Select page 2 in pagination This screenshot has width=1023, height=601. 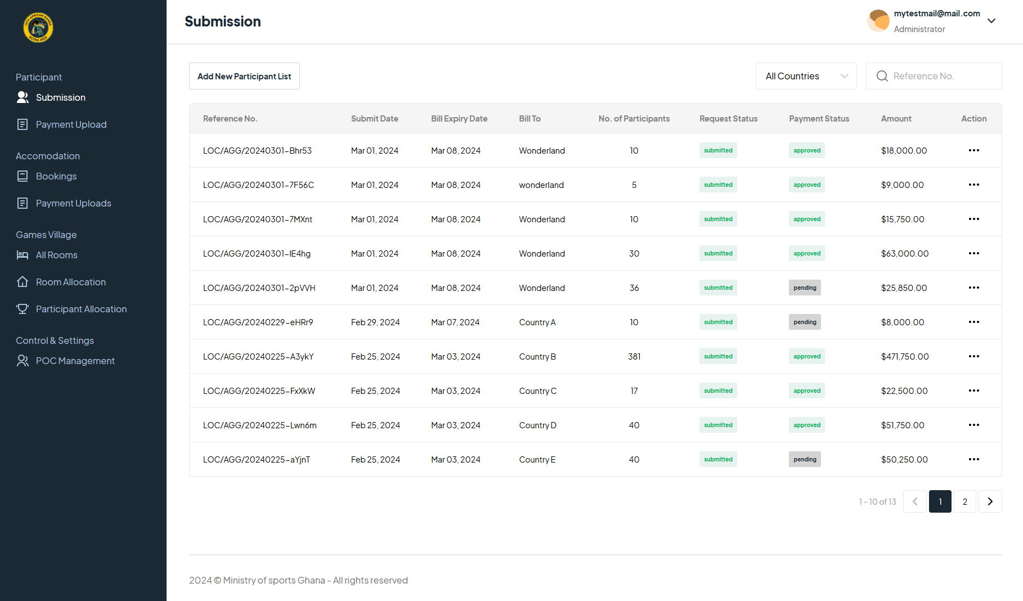(965, 501)
